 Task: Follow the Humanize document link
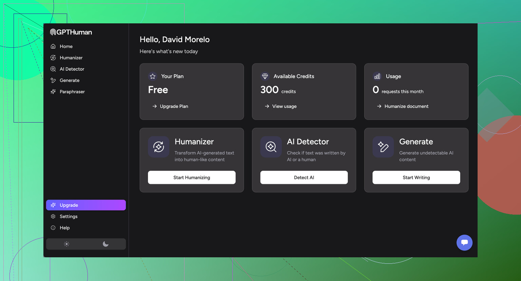point(406,106)
